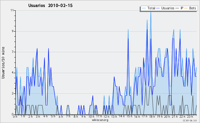Click the Total peak at 15 h
The image size is (200, 123).
point(128,30)
